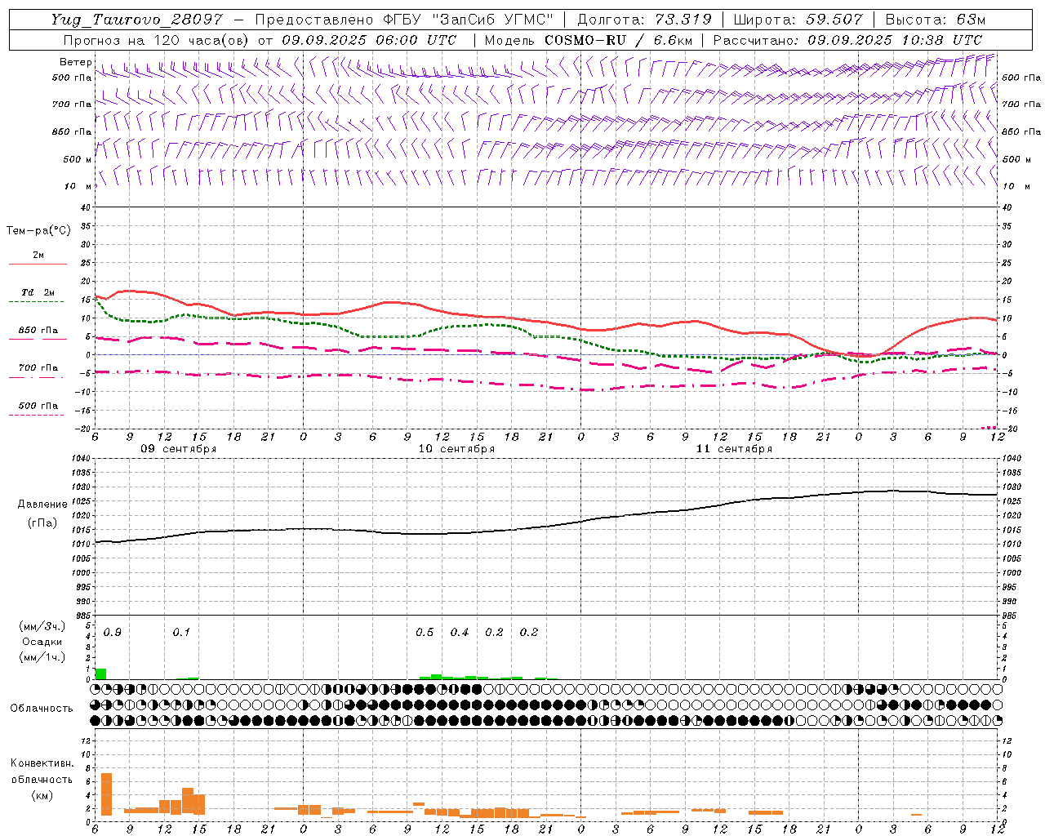Click Рассчитано: 09.09.2025 10:38 UTC timestamp
The height and width of the screenshot is (836, 1045).
click(x=847, y=39)
